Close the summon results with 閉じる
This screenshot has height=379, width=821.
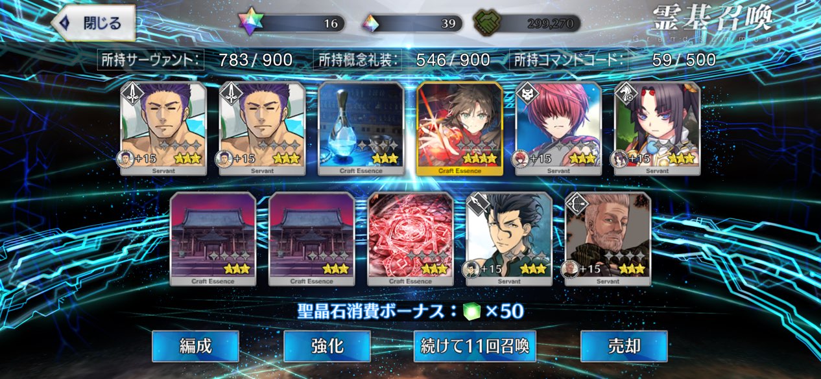pos(93,23)
